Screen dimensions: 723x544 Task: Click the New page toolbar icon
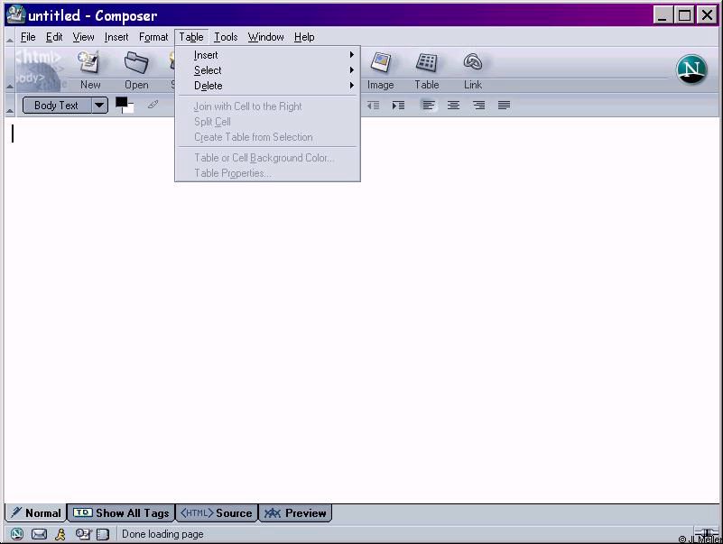point(89,62)
